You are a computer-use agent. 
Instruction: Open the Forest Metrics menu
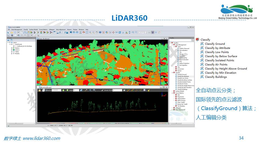tap(43, 30)
